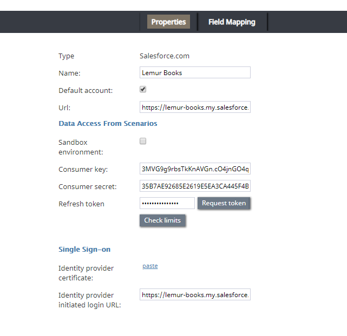Screen dimensions: 347x336
Task: Focus the Identity provider initiated login URL field
Action: point(195,294)
